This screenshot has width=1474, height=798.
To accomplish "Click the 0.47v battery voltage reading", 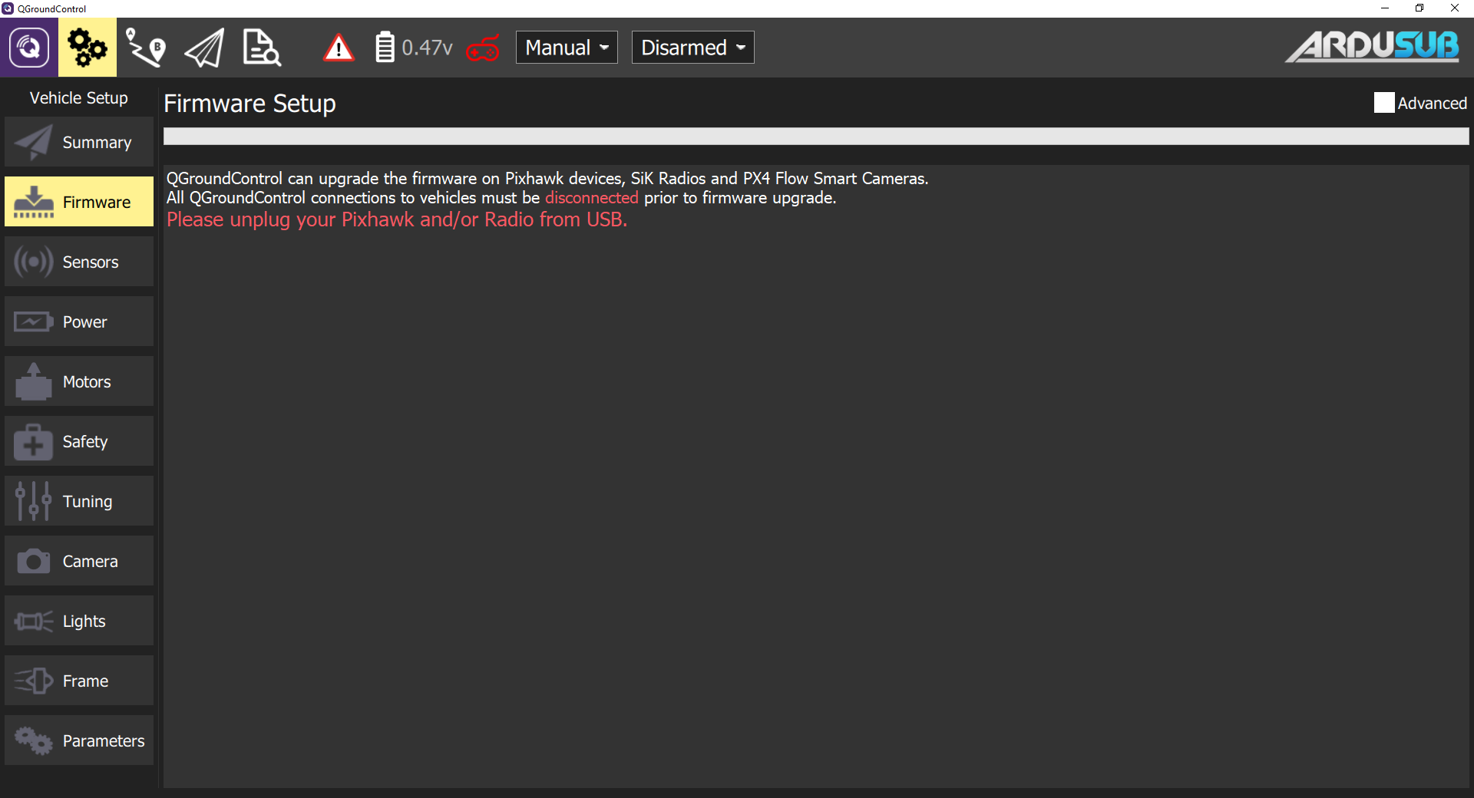I will pyautogui.click(x=427, y=48).
